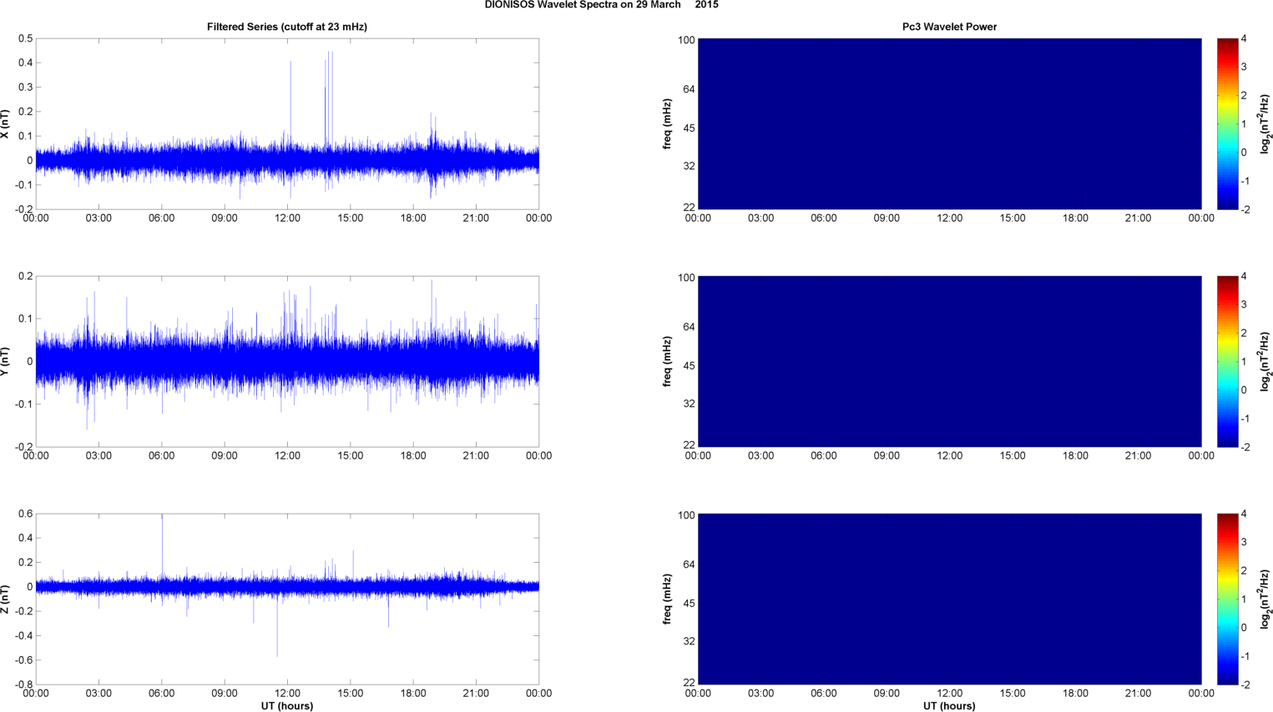Click the "0.5" tick on the X (nT) axis
The height and width of the screenshot is (712, 1273).
click(x=25, y=39)
